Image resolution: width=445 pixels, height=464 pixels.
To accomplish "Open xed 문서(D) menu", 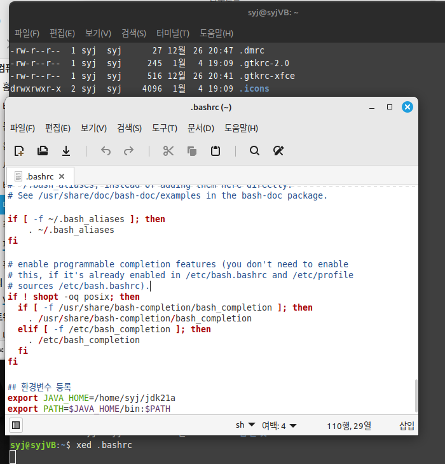I will pyautogui.click(x=201, y=128).
